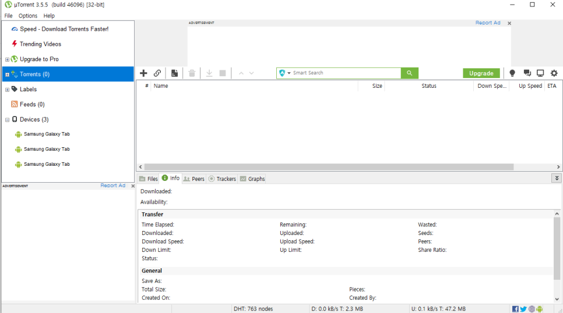Screen dimensions: 563x313
Task: Click the Trending Videos lightning icon
Action: point(15,44)
